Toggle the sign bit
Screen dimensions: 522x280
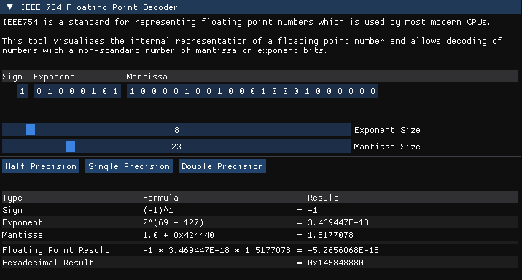(23, 91)
